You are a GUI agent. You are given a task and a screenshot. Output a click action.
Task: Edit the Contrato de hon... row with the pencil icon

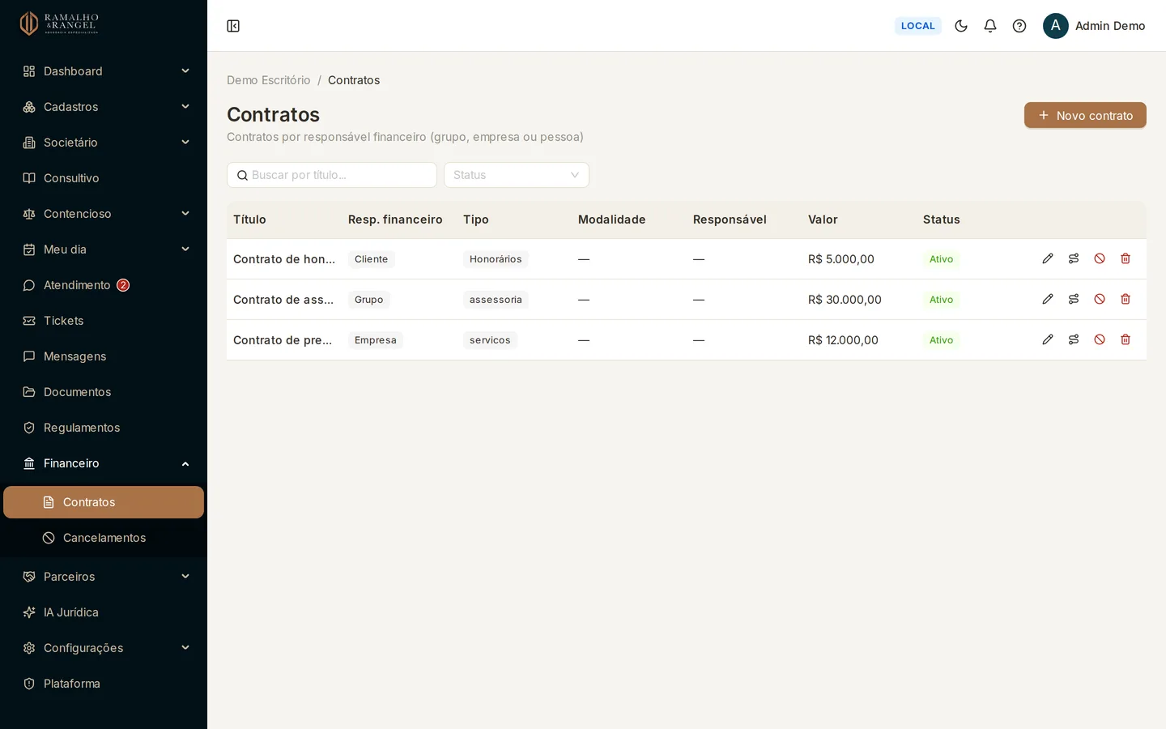coord(1048,258)
